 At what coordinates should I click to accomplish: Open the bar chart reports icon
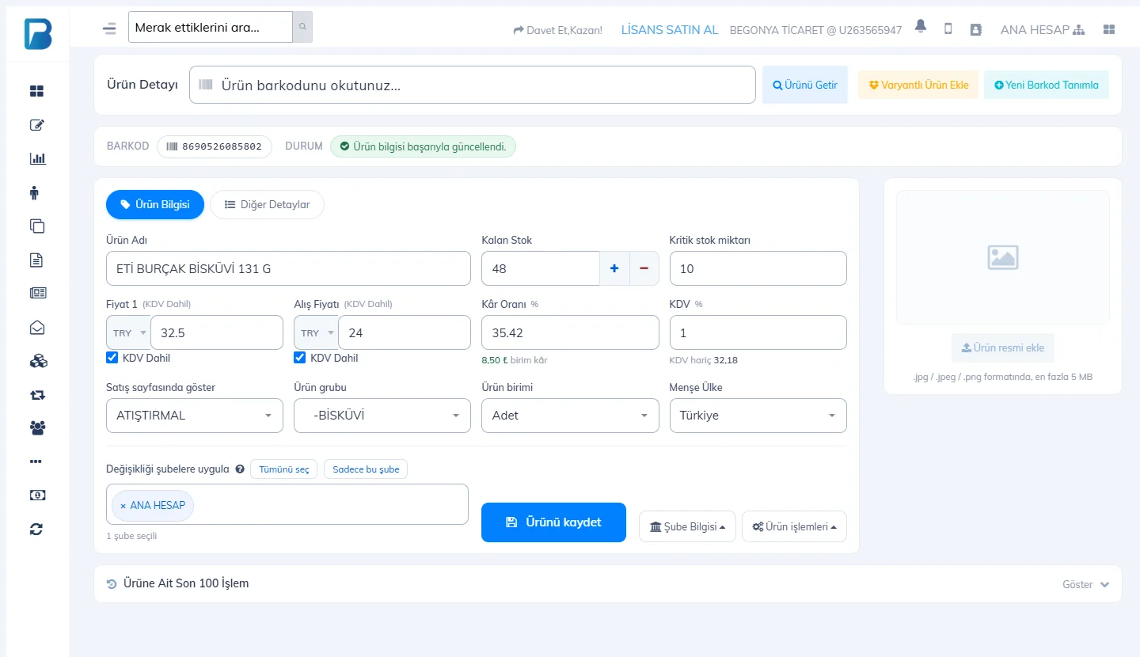click(37, 158)
